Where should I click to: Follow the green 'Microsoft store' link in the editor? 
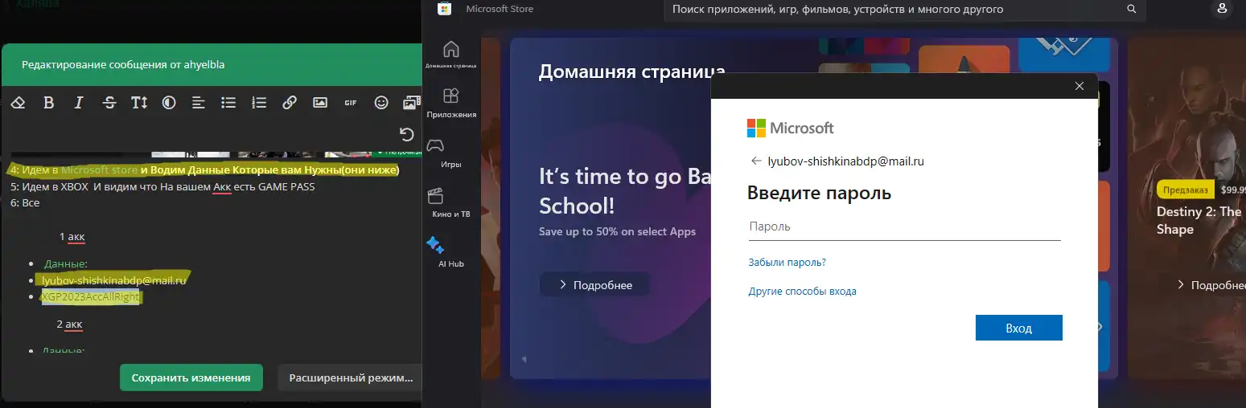coord(99,170)
